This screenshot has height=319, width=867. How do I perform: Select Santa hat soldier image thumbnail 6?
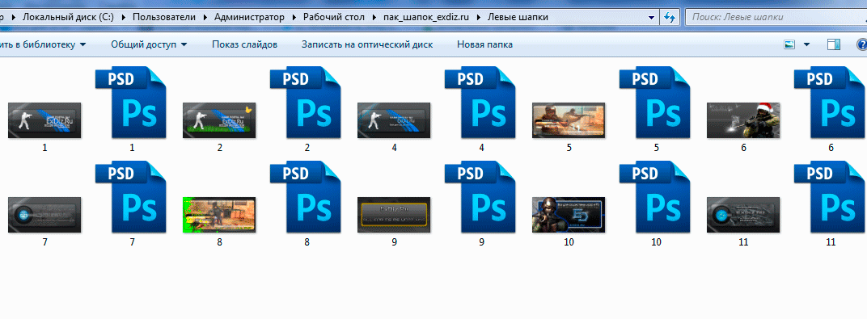tap(743, 120)
